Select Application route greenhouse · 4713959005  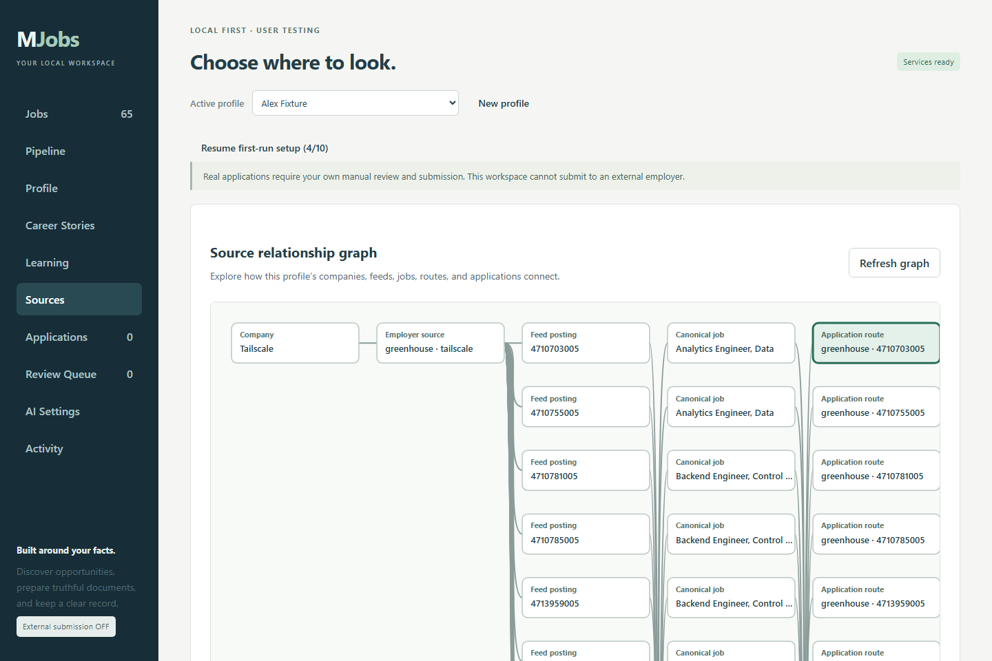pos(876,598)
